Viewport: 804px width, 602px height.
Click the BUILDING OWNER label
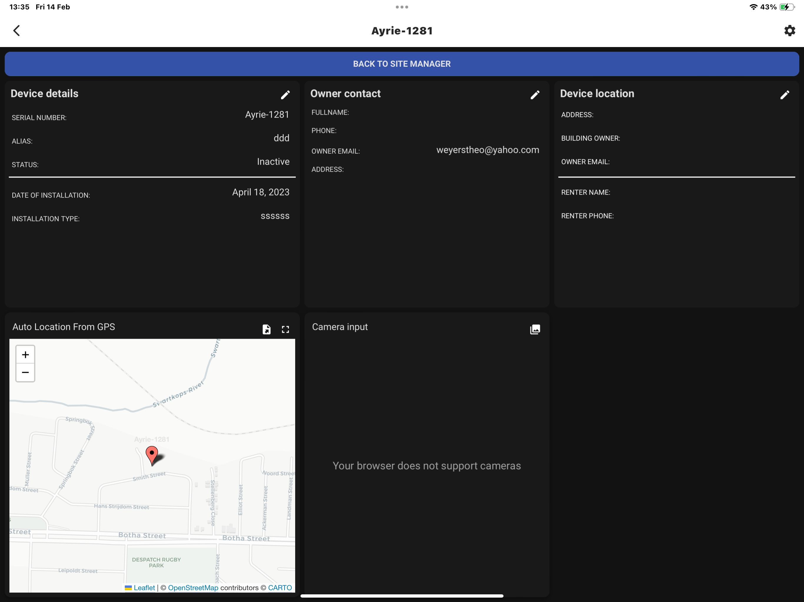coord(591,138)
